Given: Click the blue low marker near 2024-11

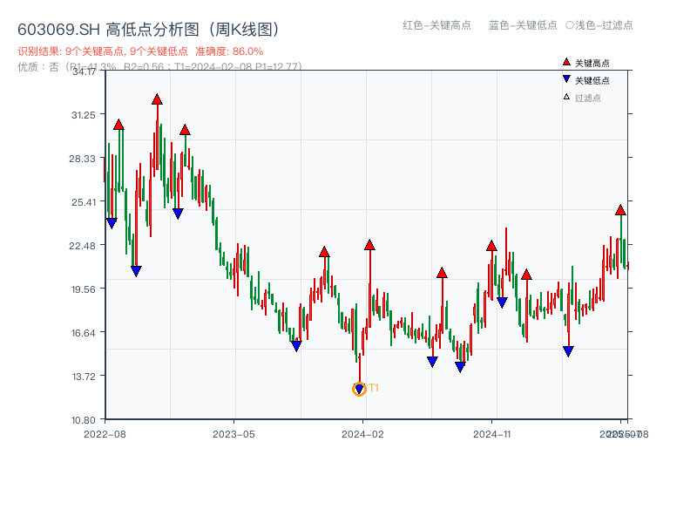Looking at the screenshot, I should [x=502, y=302].
